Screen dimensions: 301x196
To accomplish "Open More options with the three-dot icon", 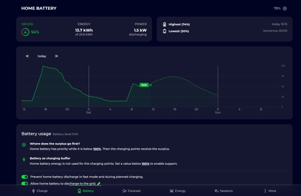I will pos(265,191).
